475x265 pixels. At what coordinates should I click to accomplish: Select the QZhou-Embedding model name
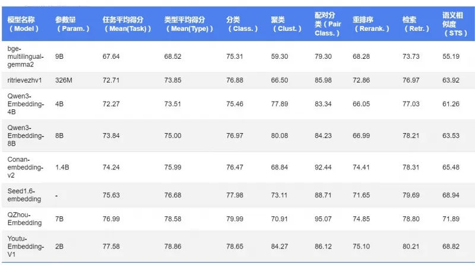[24, 219]
